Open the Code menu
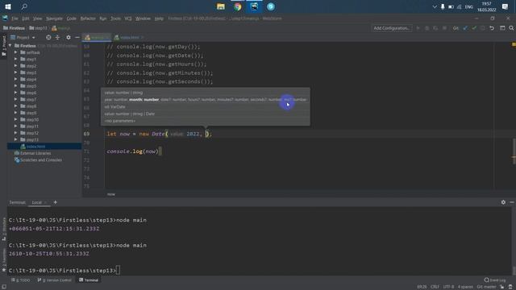Screen dimensions: 516x290 pos(72,19)
